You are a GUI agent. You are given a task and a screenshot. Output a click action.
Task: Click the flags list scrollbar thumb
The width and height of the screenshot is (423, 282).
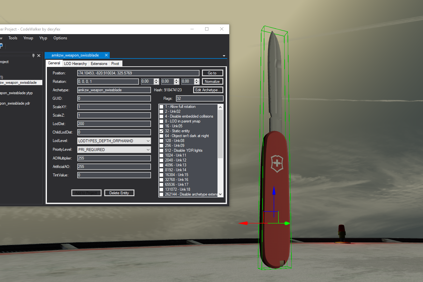point(220,134)
